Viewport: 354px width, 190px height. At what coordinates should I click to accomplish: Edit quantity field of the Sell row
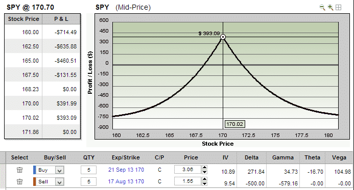point(89,182)
